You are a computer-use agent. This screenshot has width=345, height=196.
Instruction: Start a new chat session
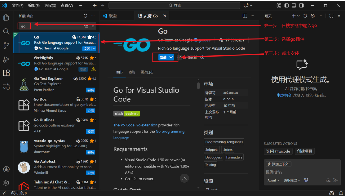[x=293, y=16]
